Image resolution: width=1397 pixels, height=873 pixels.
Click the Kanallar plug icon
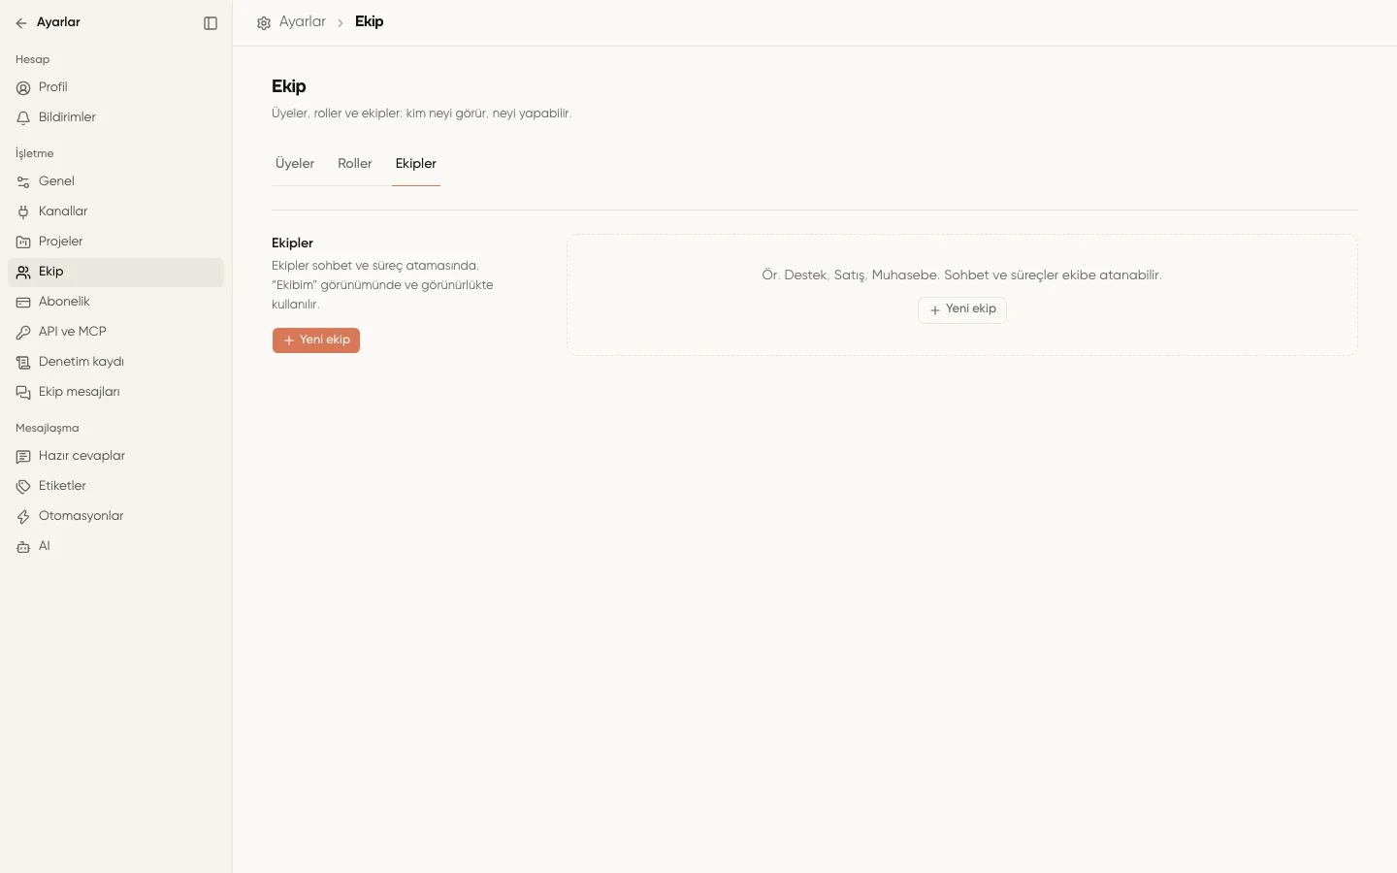pos(23,212)
